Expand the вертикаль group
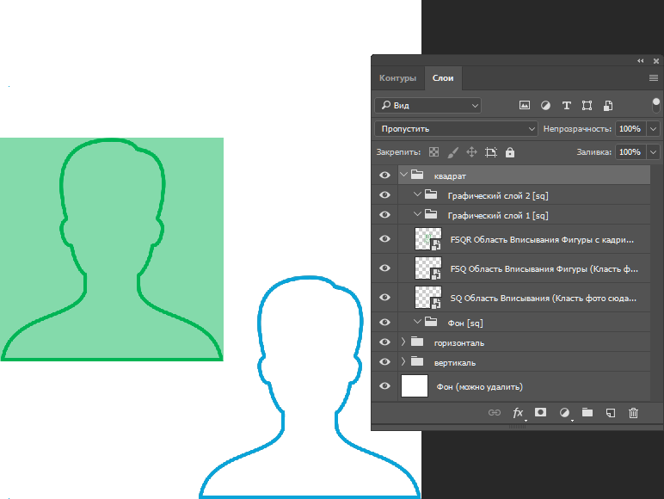The image size is (664, 499). [x=403, y=360]
